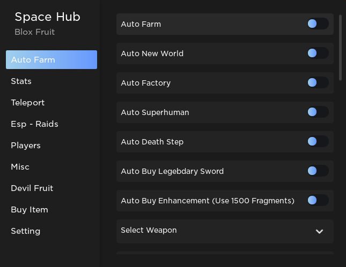
Task: Turn on Auto Factory switch
Action: click(318, 82)
